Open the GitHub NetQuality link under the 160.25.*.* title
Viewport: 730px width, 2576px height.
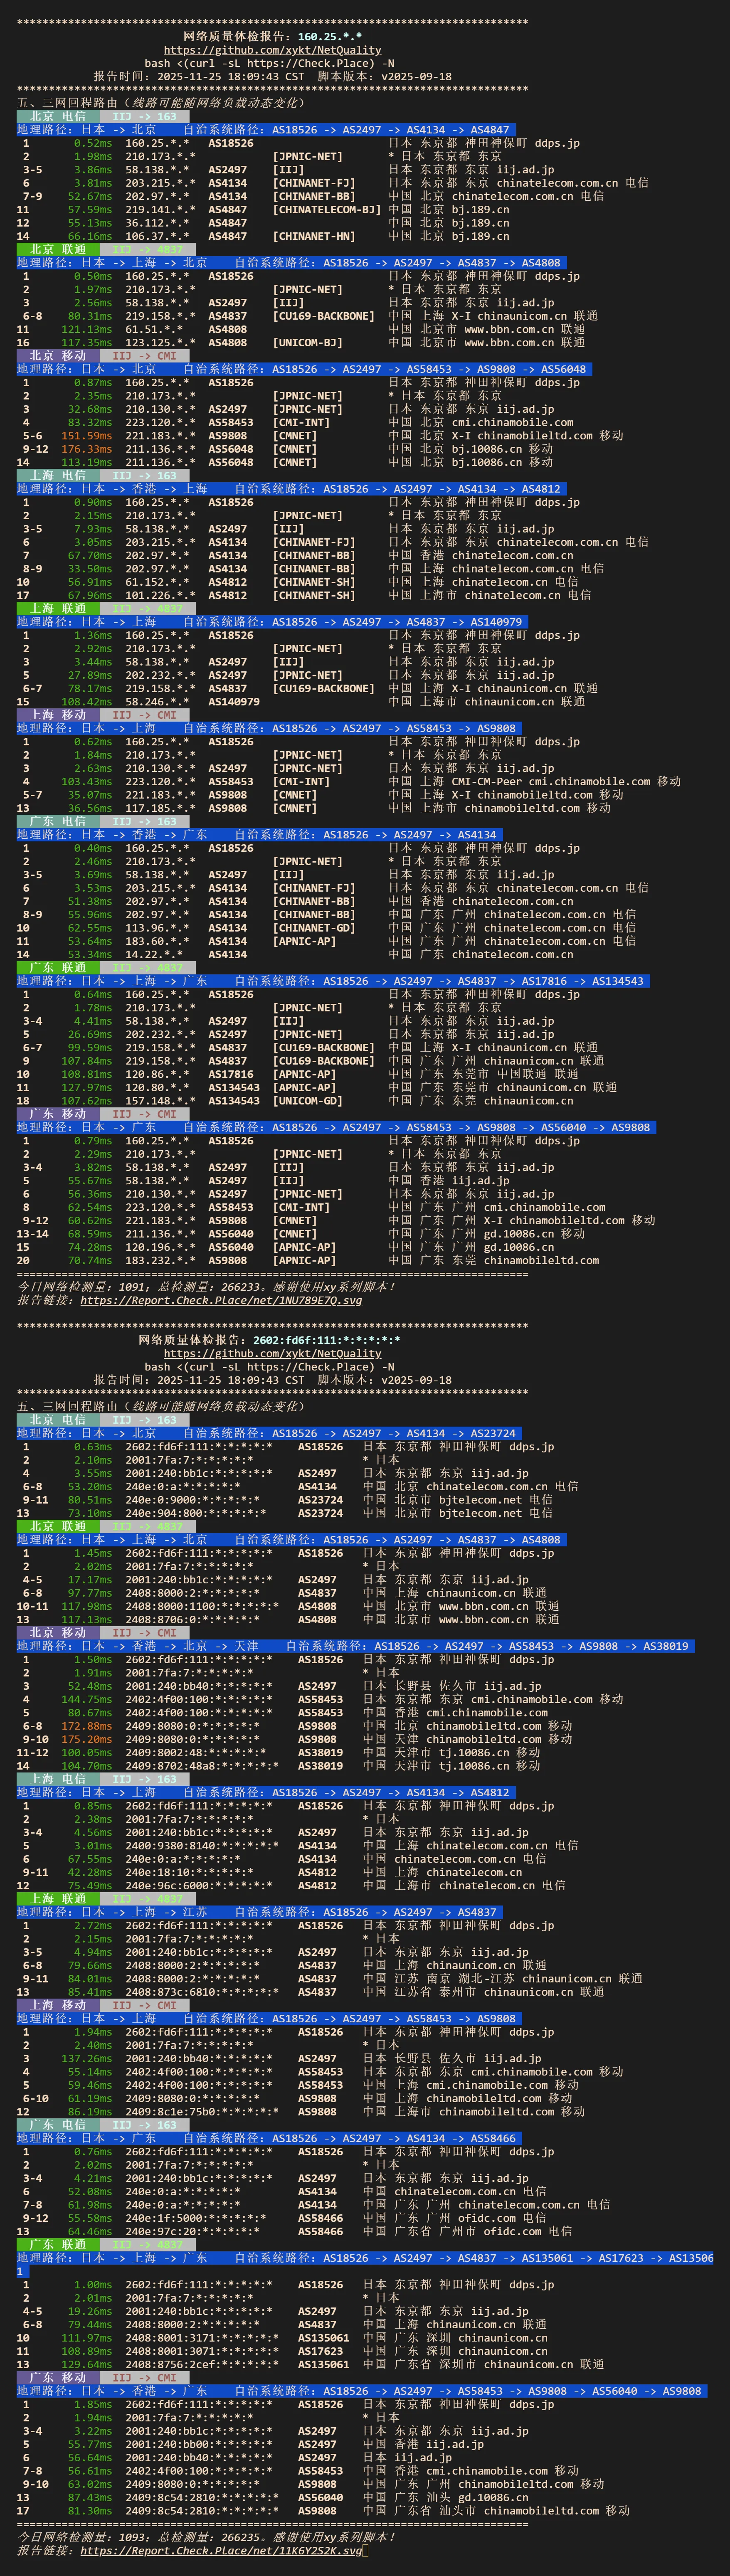pos(272,50)
